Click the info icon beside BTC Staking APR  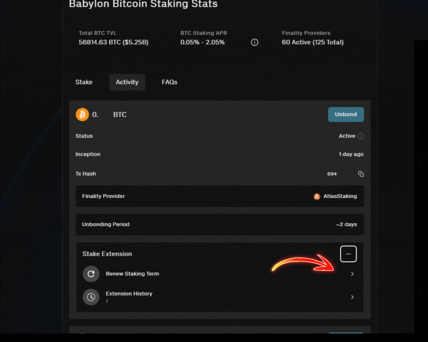pos(254,43)
